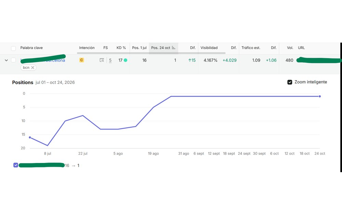
Task: Remove the bcn tag
Action: pyautogui.click(x=33, y=68)
